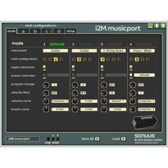Select midi configuration b for mode 1
This screenshot has width=168, height=168.
pos(50,59)
